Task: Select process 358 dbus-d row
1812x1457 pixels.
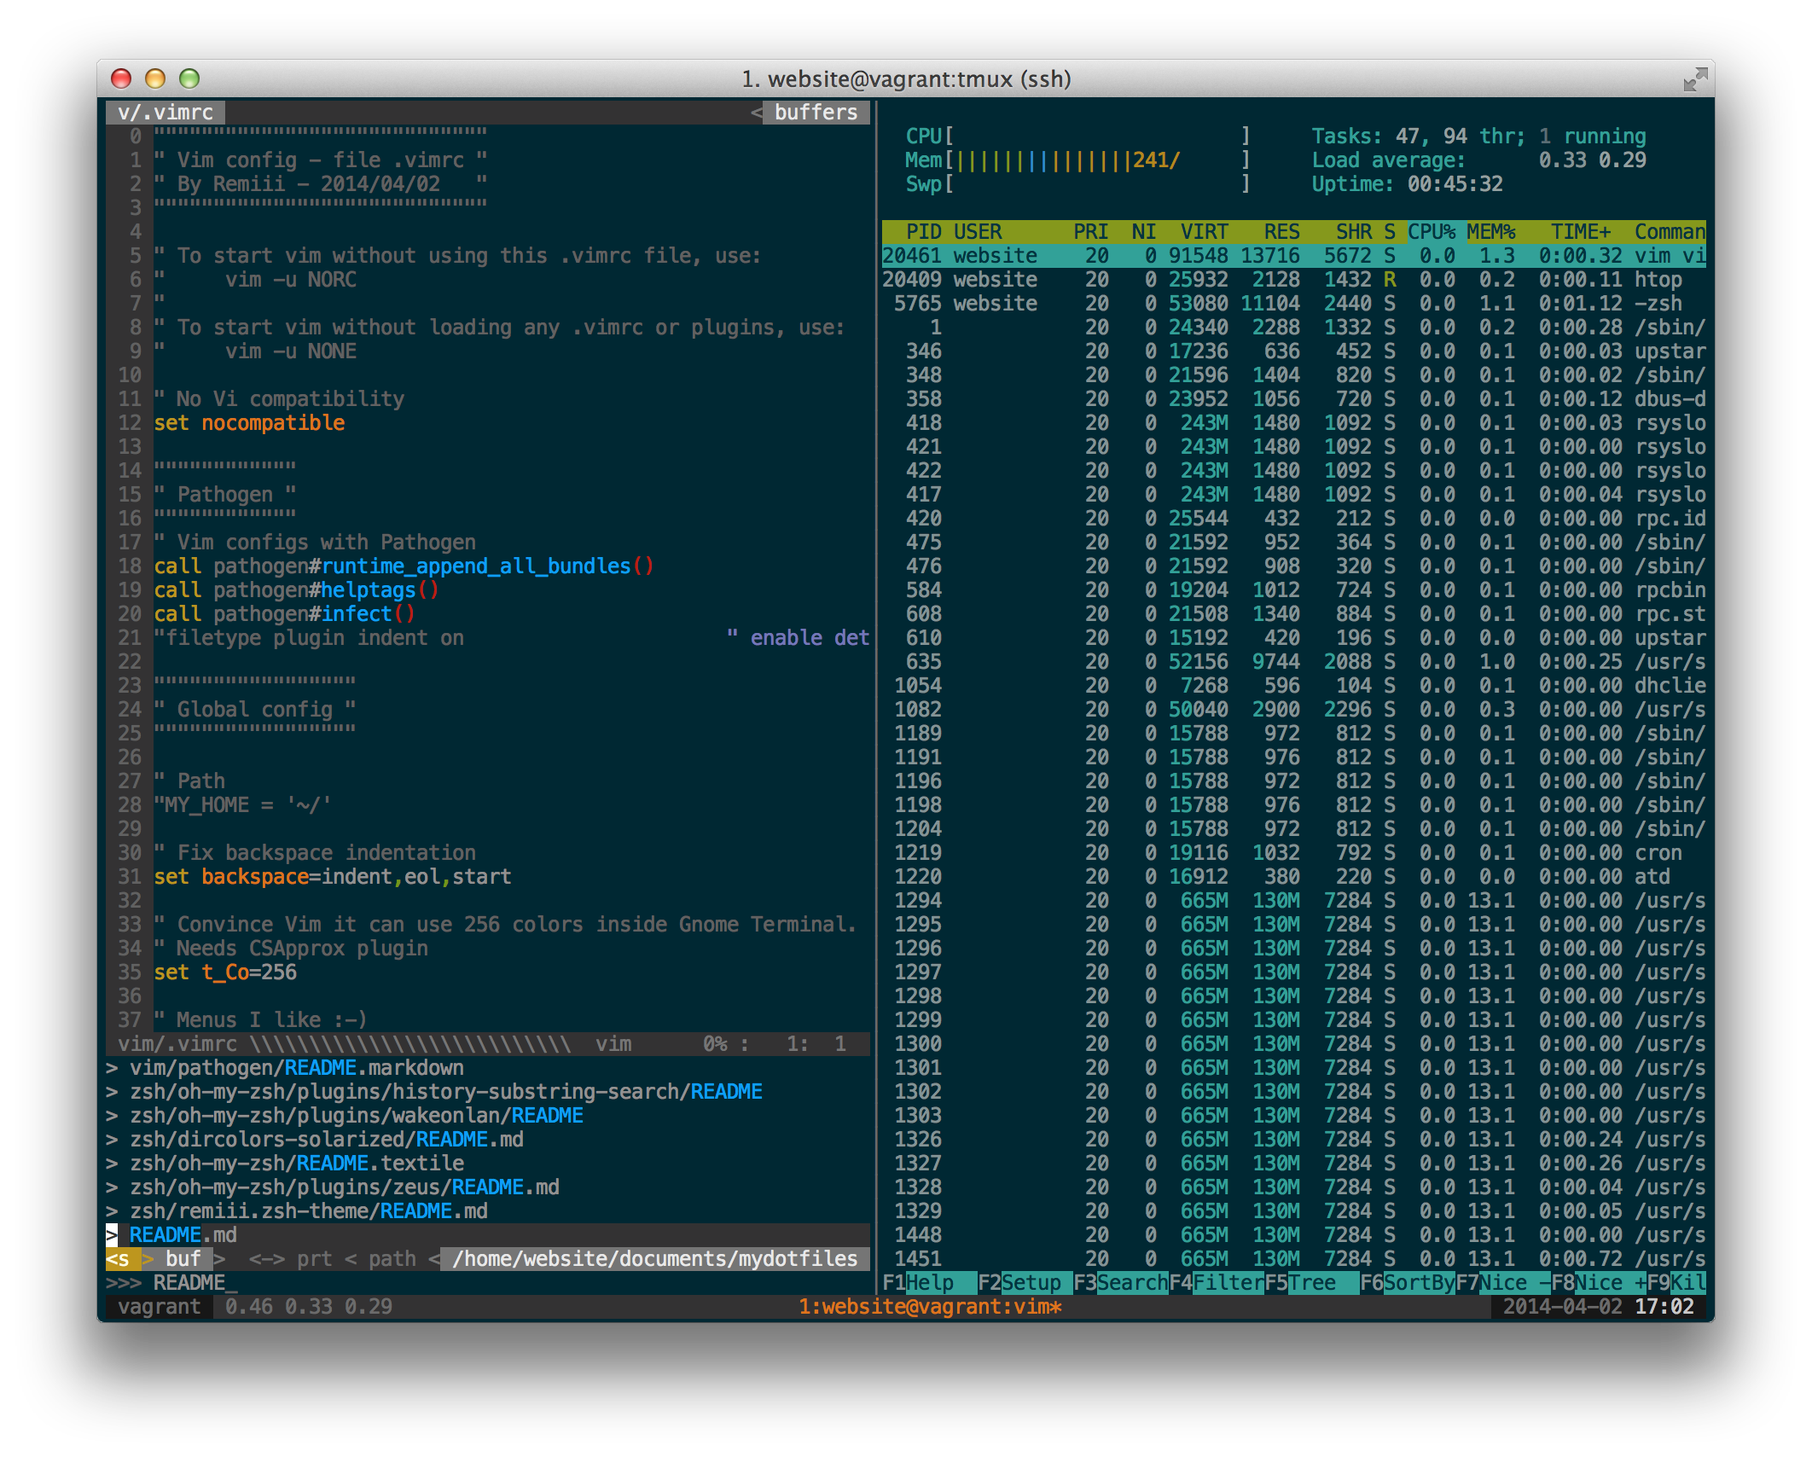Action: pos(1294,399)
